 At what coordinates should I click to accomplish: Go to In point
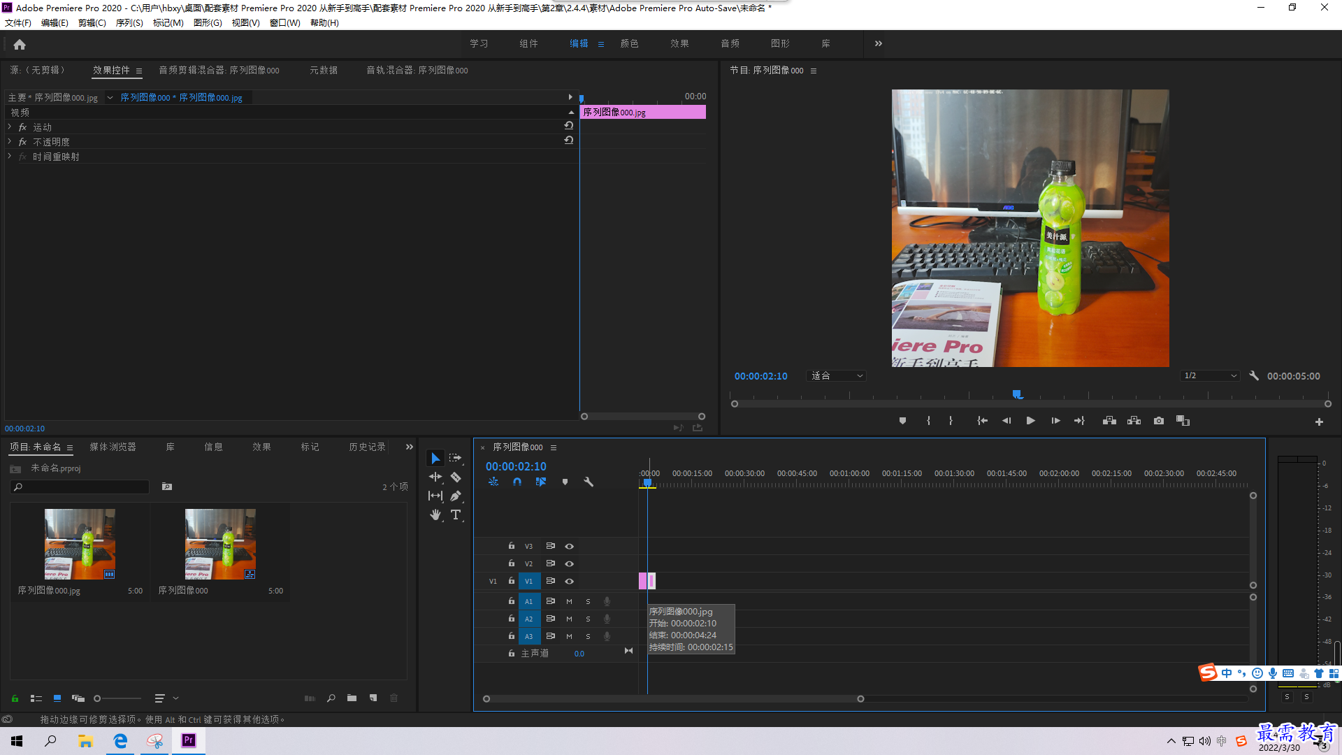tap(982, 421)
